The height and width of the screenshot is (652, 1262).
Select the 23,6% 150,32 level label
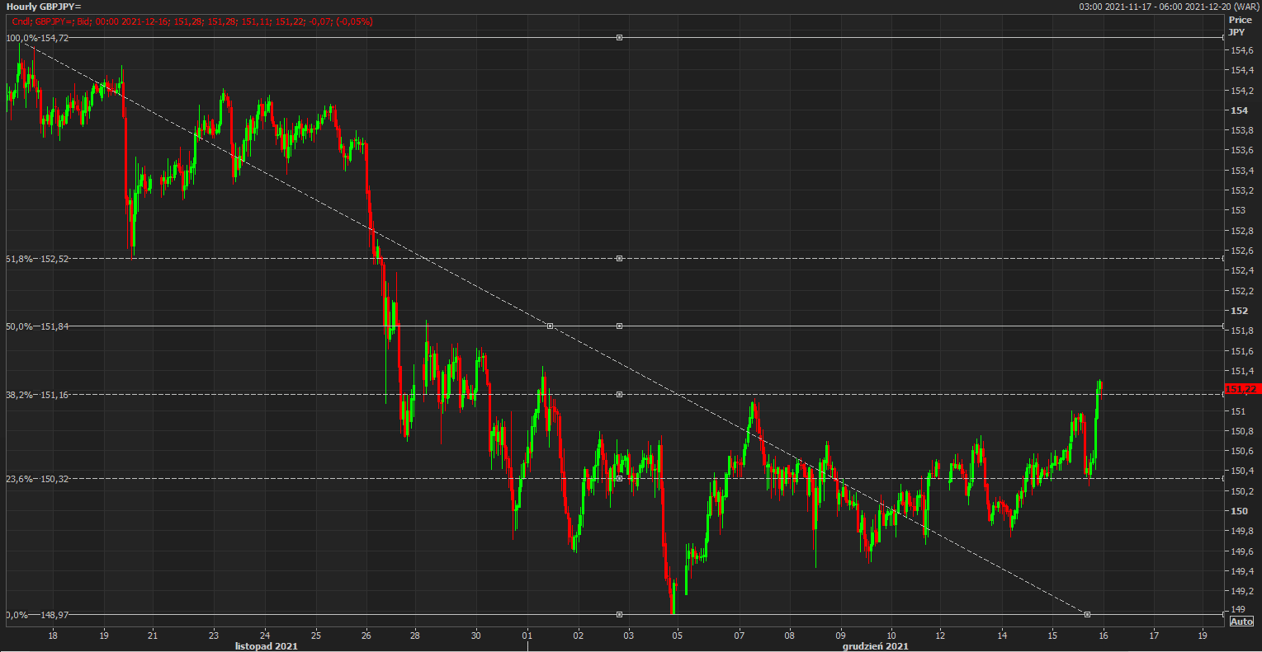pos(38,478)
